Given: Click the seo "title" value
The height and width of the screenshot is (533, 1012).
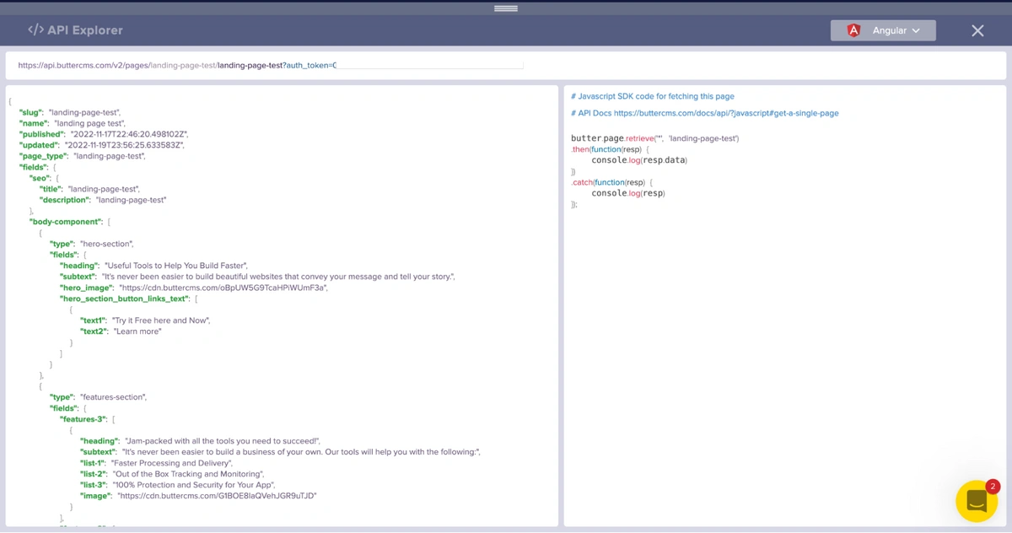Looking at the screenshot, I should (x=104, y=189).
